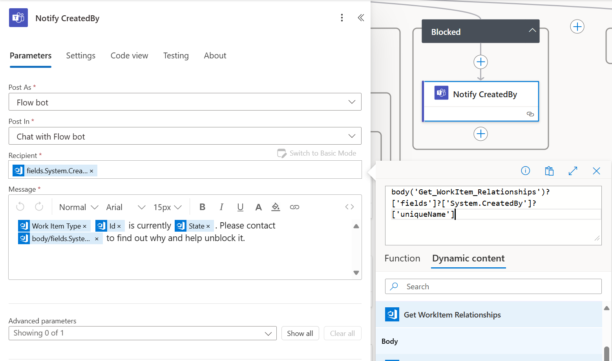
Task: Add a case beside the Blocked branch
Action: (577, 27)
